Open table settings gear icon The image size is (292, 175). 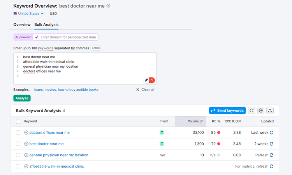(261, 110)
